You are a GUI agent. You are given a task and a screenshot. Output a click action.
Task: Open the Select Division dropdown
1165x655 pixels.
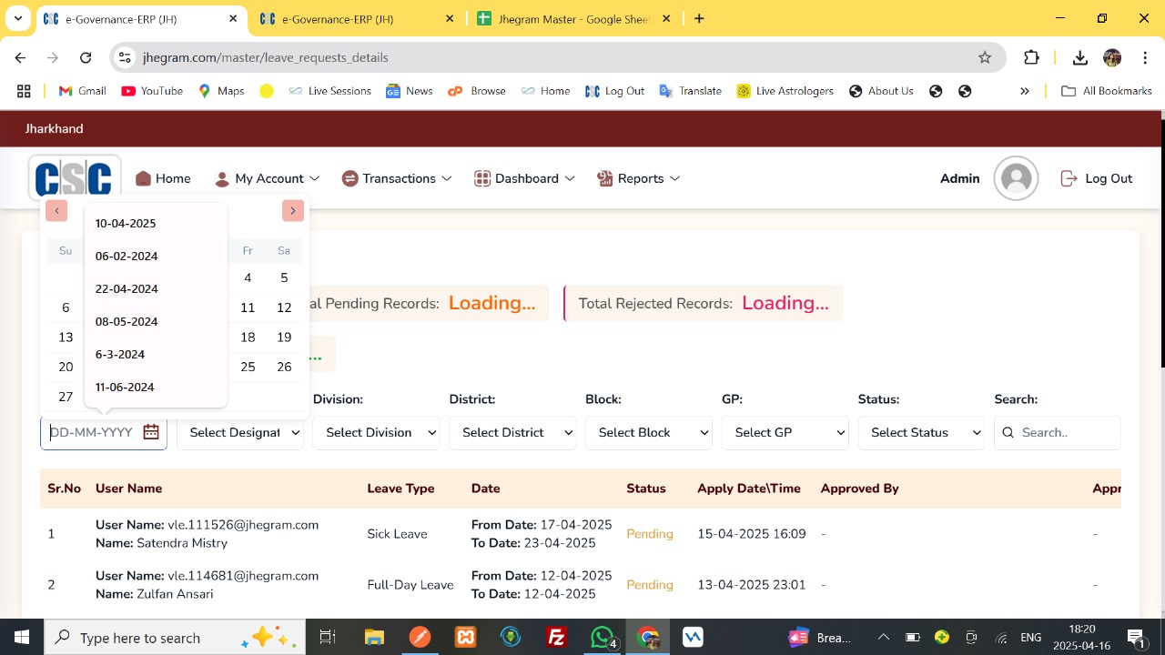click(x=376, y=432)
